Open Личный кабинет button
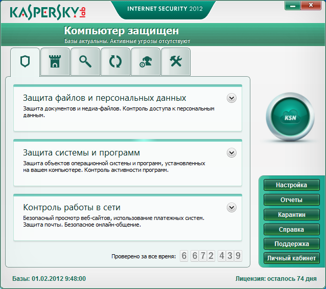The height and width of the screenshot is (289, 326). [x=291, y=258]
